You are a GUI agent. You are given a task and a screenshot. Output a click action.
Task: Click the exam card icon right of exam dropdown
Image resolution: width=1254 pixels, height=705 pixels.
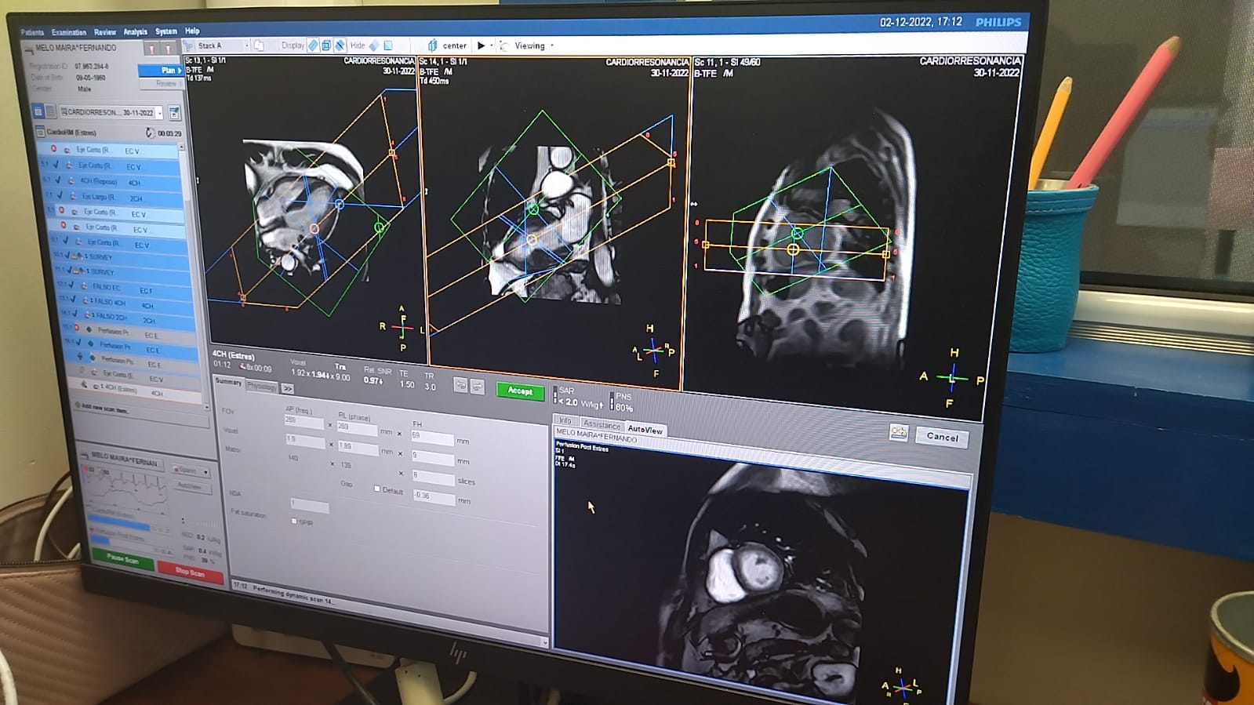(x=174, y=113)
